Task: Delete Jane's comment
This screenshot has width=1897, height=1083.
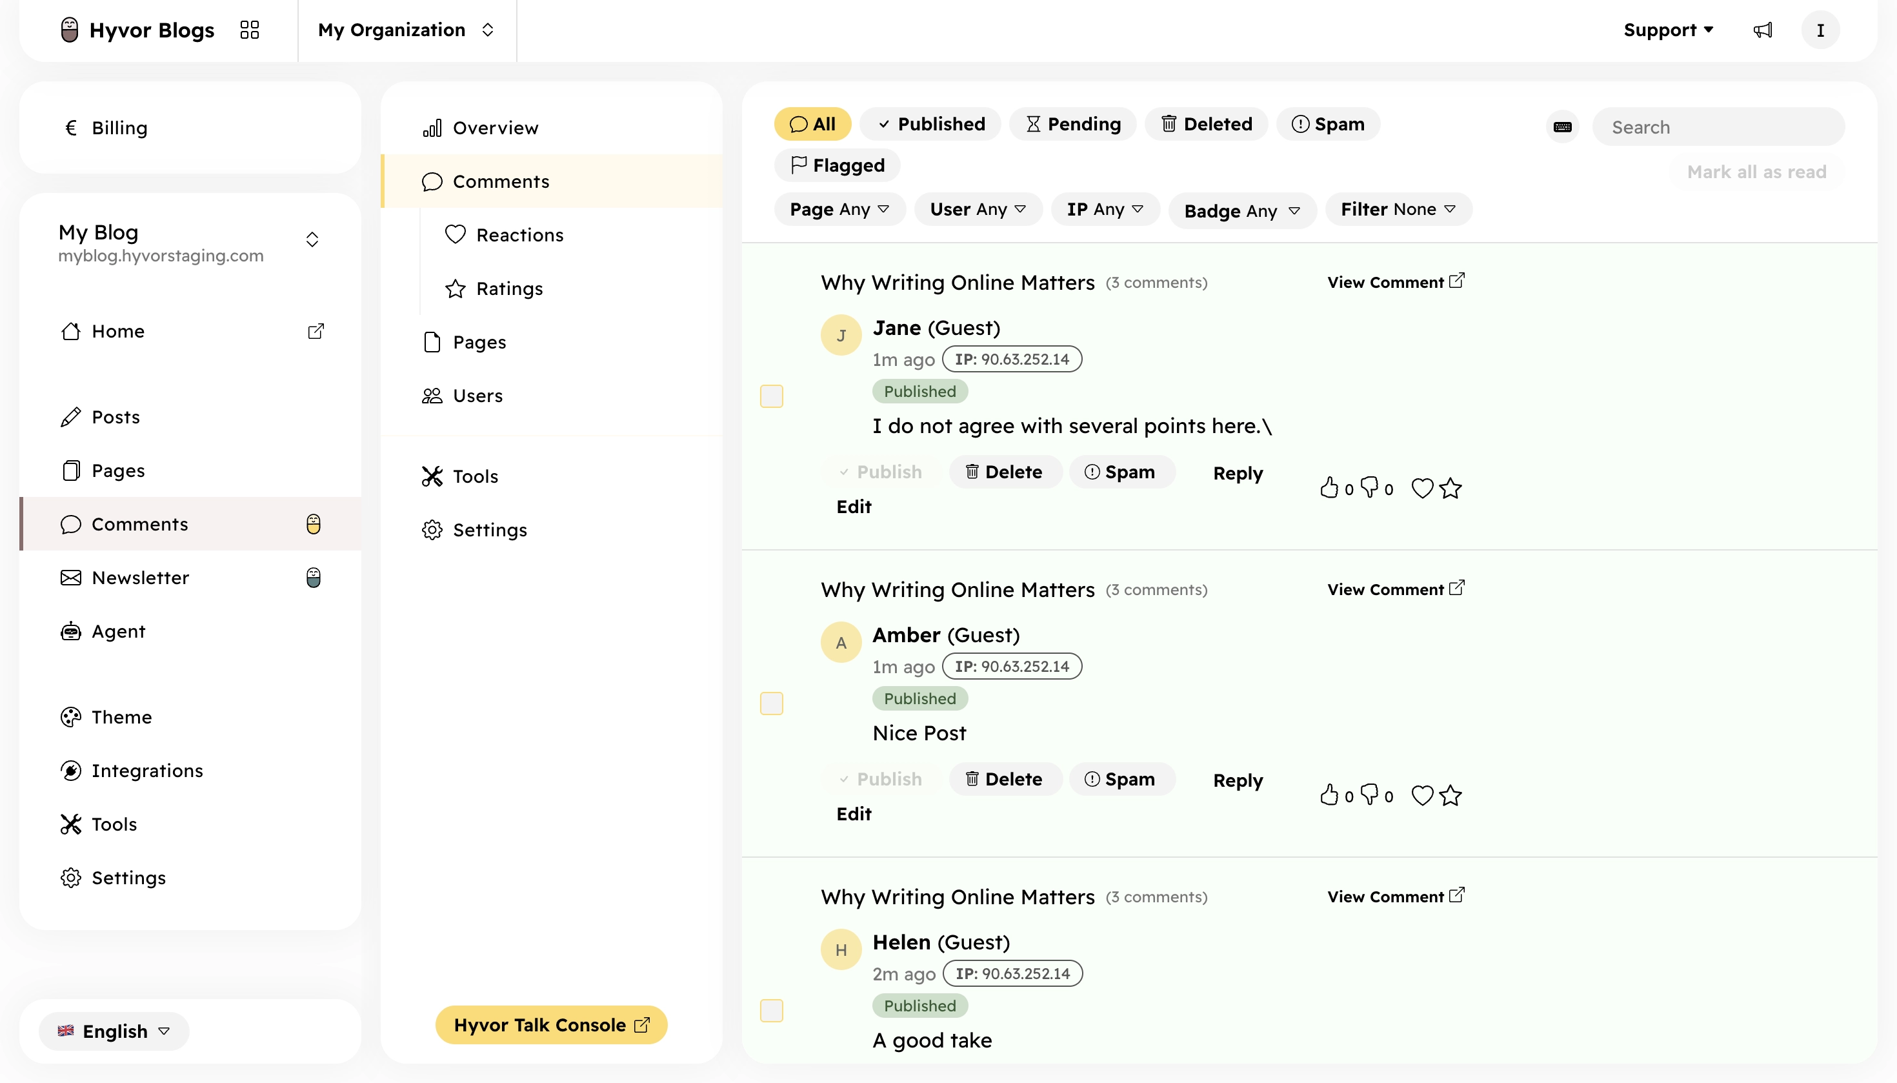Action: tap(1005, 472)
